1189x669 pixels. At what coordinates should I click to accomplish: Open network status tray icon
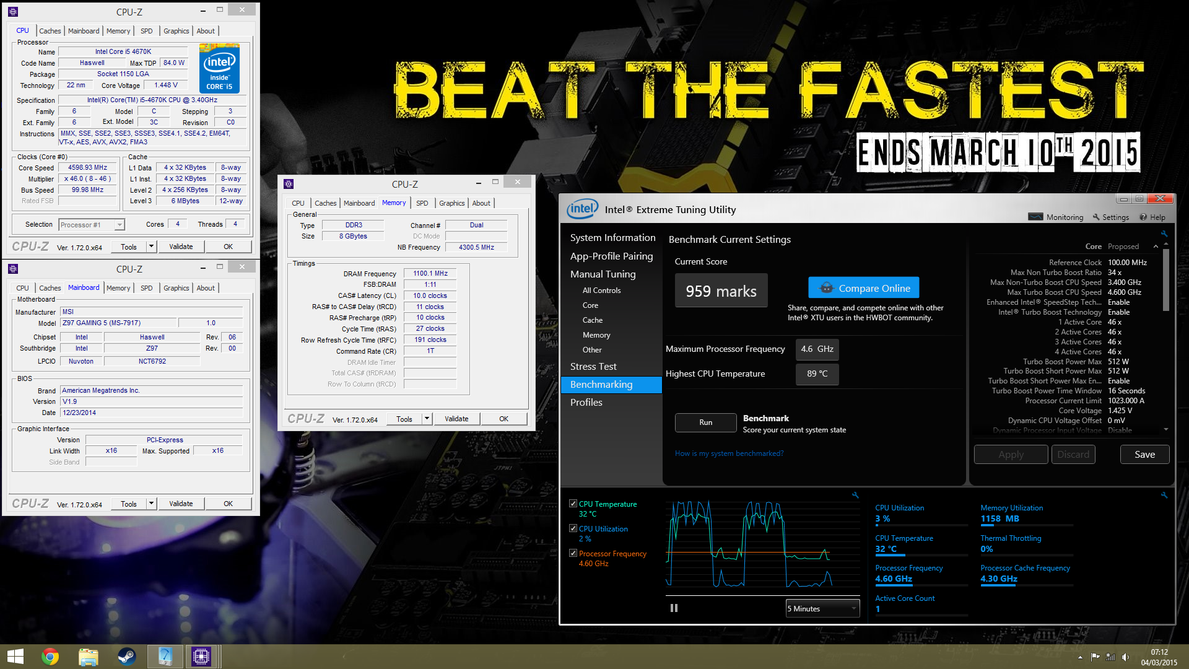click(x=1110, y=657)
